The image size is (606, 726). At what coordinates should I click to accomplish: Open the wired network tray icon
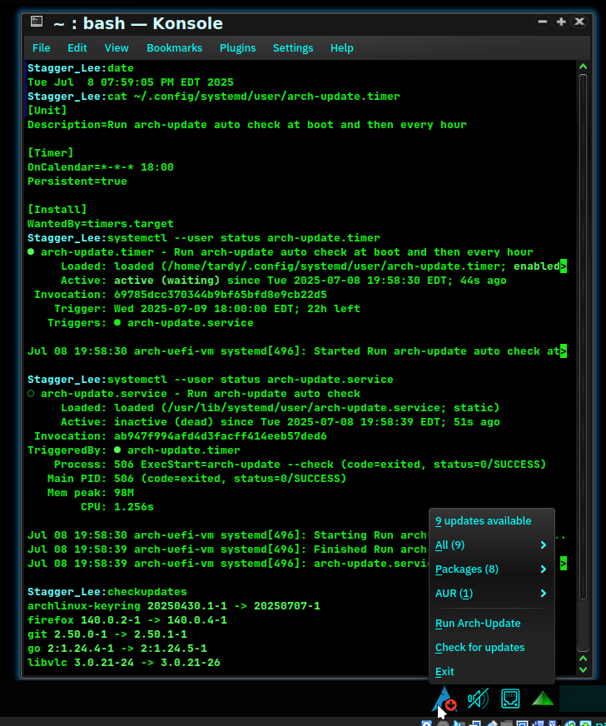510,699
